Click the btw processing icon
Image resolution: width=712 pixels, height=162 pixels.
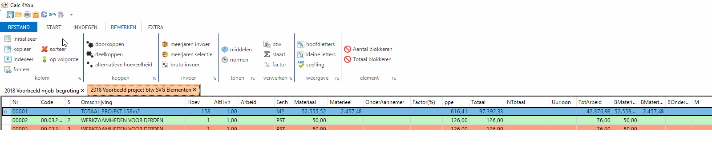pos(267,44)
